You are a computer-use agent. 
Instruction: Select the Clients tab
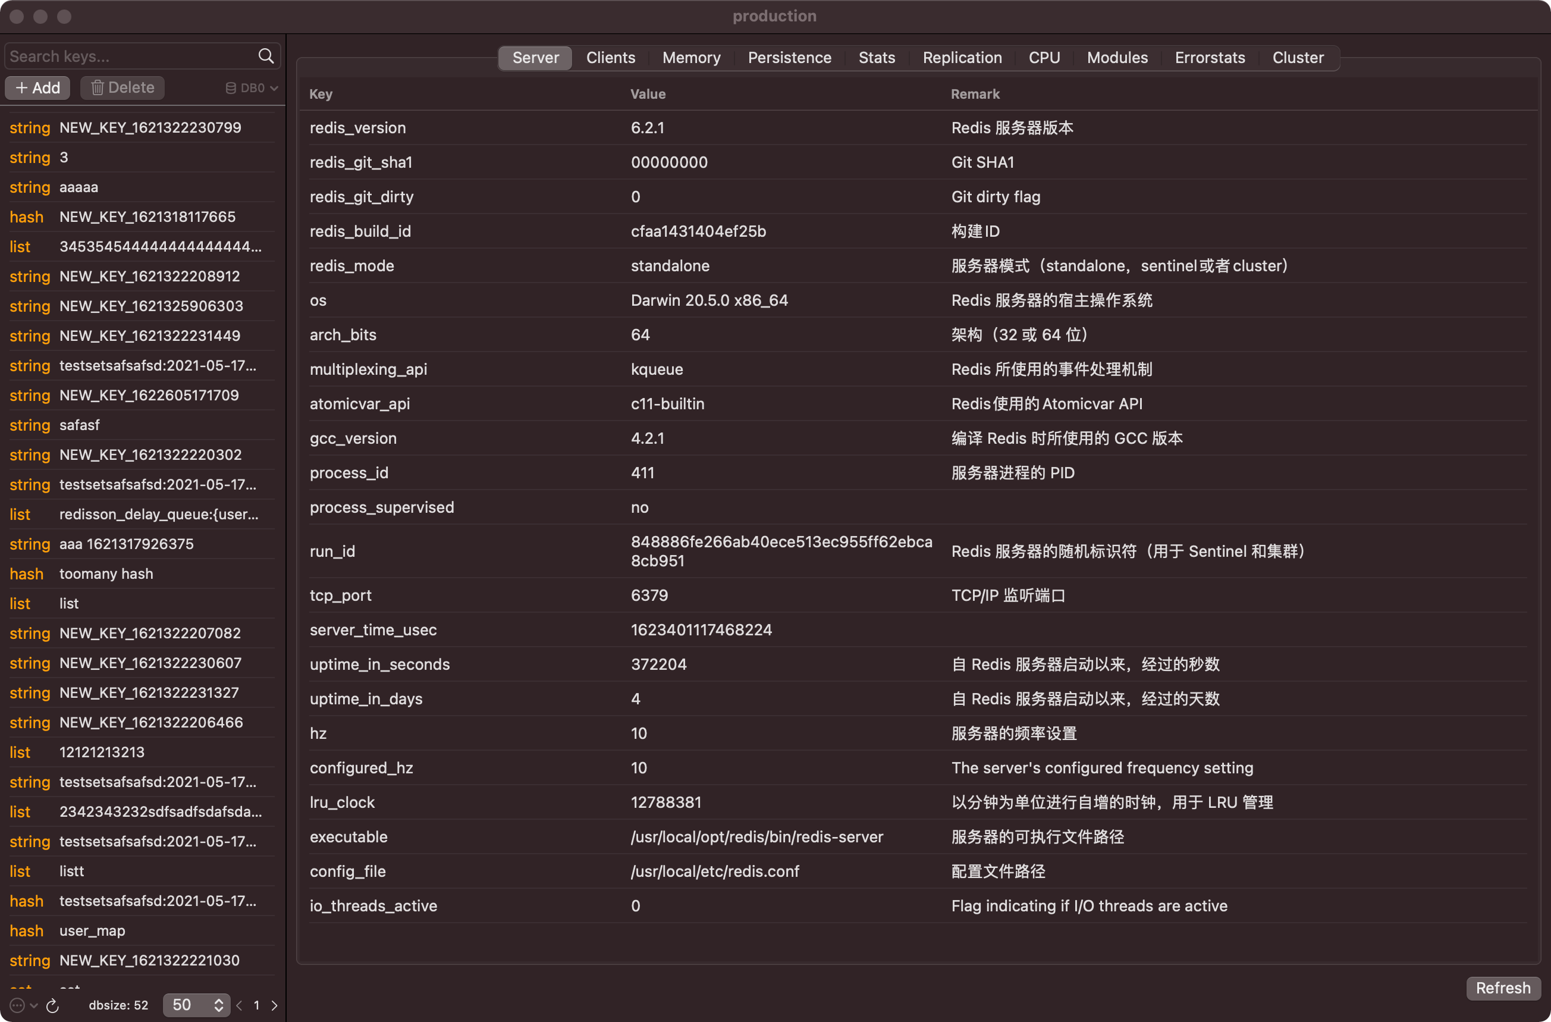(610, 57)
